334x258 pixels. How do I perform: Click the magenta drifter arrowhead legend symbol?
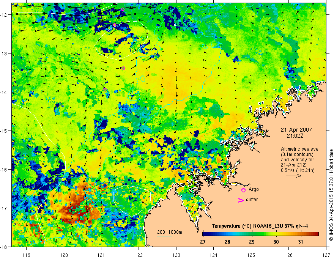click(241, 200)
